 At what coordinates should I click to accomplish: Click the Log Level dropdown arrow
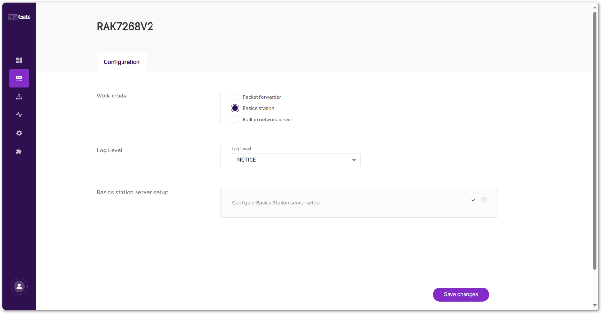[x=354, y=160]
